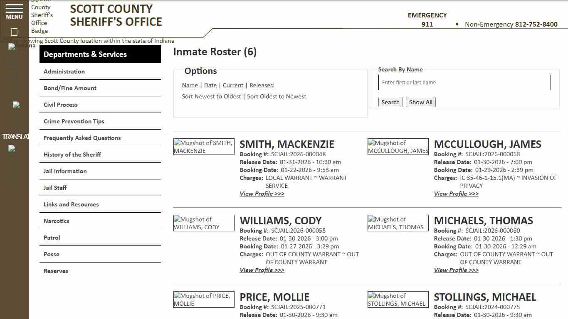Screen dimensions: 568x319
Task: Show Released inmates
Action: (261, 85)
